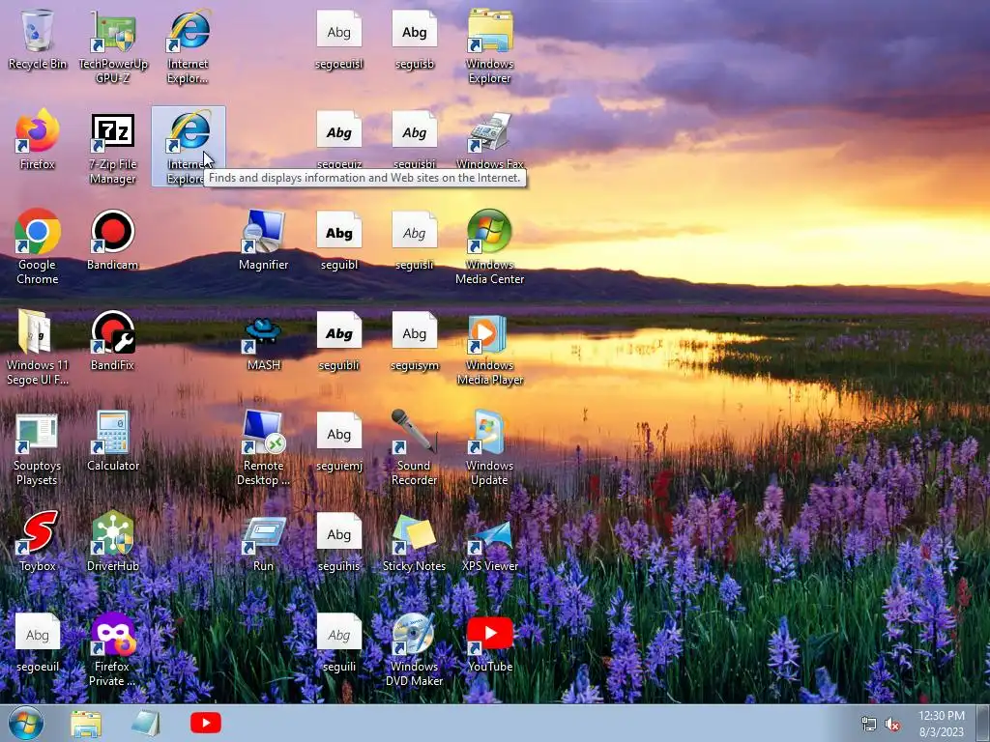Viewport: 990px width, 742px height.
Task: Select the seguiemj font file
Action: [x=339, y=441]
